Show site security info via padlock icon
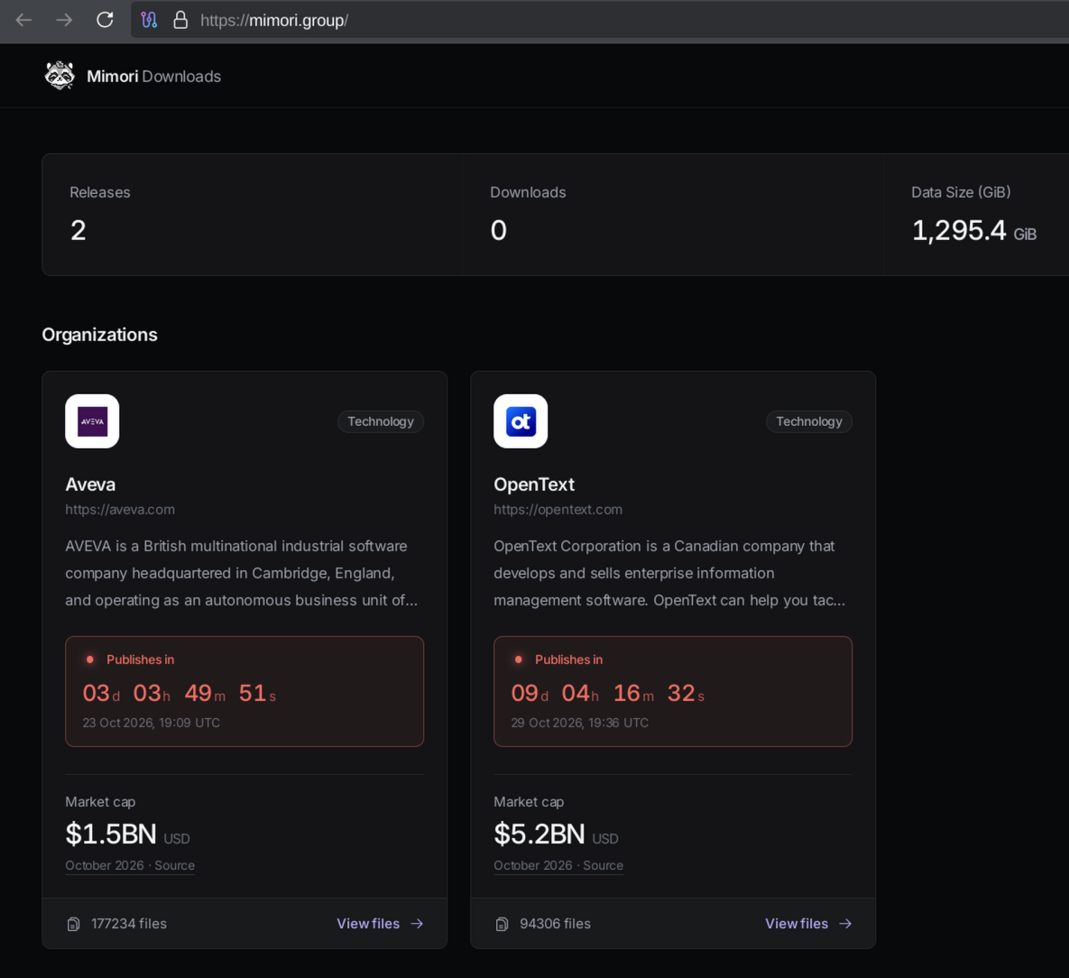1069x978 pixels. point(180,20)
